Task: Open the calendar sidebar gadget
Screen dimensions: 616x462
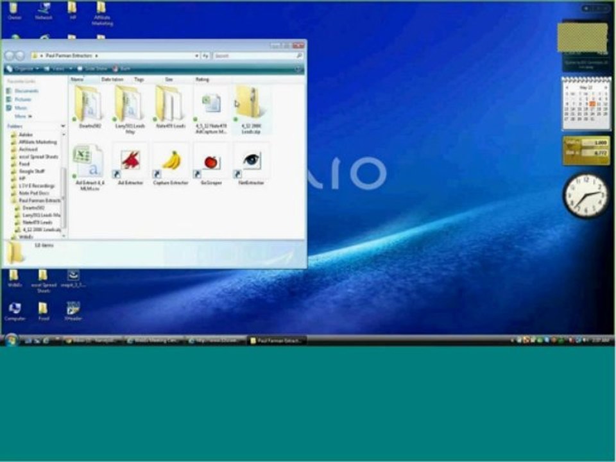Action: coord(586,103)
